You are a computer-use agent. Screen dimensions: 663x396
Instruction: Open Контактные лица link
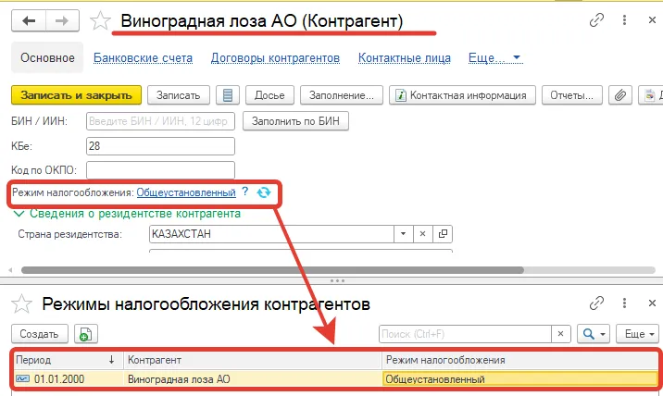405,58
